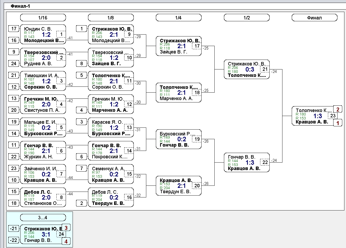Viewport: 346px width, 248px height.
Task: Click seed box 11 beside Гончар
Action: tap(14, 145)
